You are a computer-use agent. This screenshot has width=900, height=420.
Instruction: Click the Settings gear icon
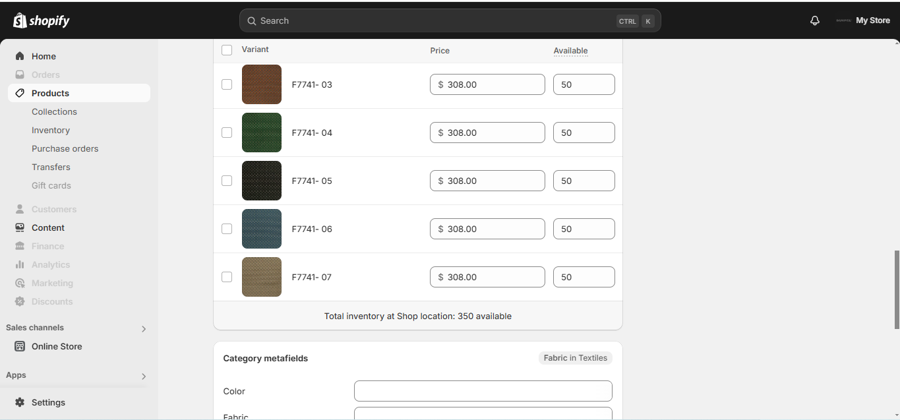(20, 402)
